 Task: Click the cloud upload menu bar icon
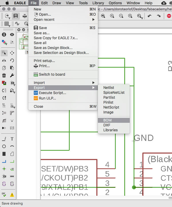[x=164, y=3]
